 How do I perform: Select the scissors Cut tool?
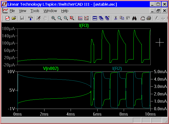(116, 18)
